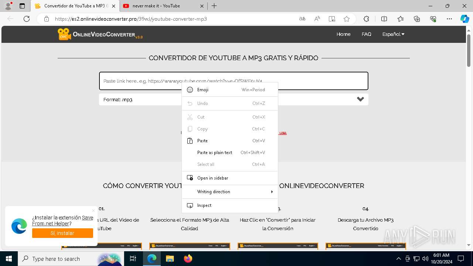Launch Firefox from the taskbar
The width and height of the screenshot is (473, 266).
[188, 259]
